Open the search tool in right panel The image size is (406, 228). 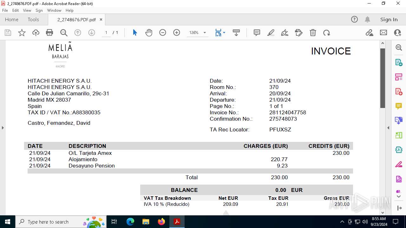point(399,47)
